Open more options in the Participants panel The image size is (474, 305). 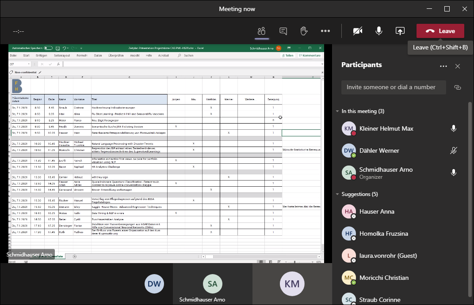443,66
